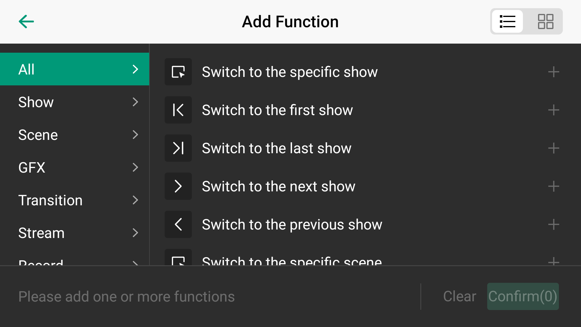The width and height of the screenshot is (581, 327).
Task: Expand the Scene category chevron
Action: 135,135
